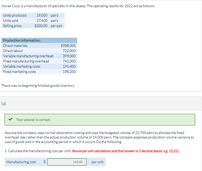The height and width of the screenshot is (171, 202).
Task: Select the '19,000' units produced value
Action: (42, 15)
